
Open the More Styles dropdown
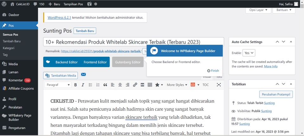coord(177,85)
